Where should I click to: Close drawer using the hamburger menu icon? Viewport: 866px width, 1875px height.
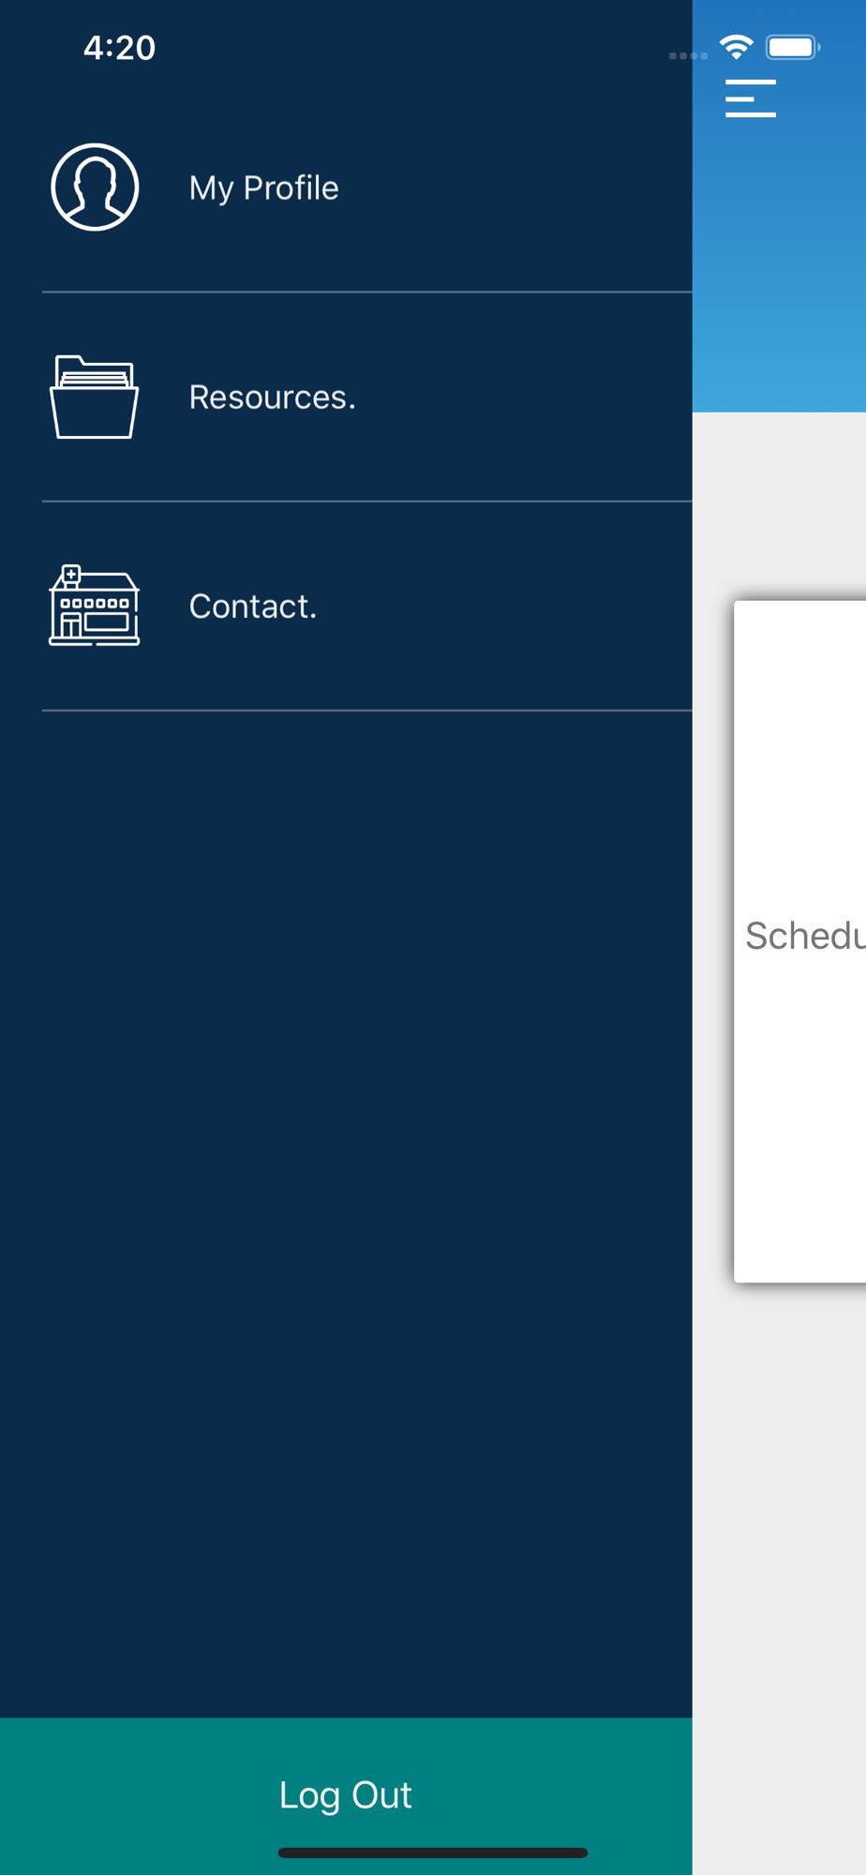point(750,97)
